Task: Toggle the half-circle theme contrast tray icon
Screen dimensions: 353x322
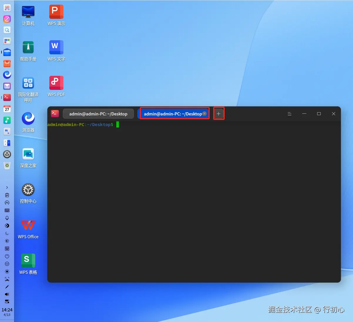Action: pyautogui.click(x=7, y=226)
